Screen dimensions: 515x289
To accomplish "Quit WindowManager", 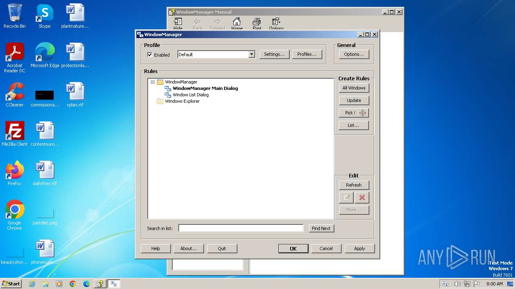I will 222,248.
